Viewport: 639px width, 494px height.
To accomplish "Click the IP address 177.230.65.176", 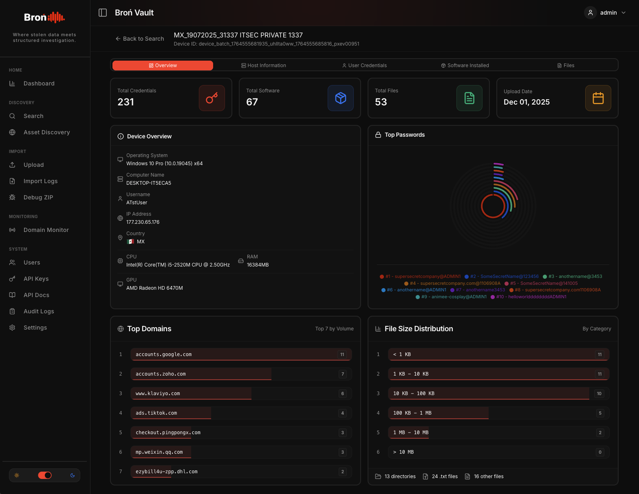I will 143,222.
